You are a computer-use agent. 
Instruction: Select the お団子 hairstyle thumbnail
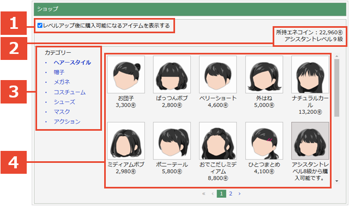click(126, 75)
